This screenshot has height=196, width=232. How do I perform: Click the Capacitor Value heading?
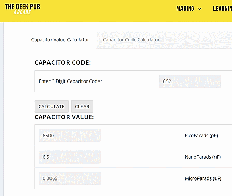tap(64, 117)
